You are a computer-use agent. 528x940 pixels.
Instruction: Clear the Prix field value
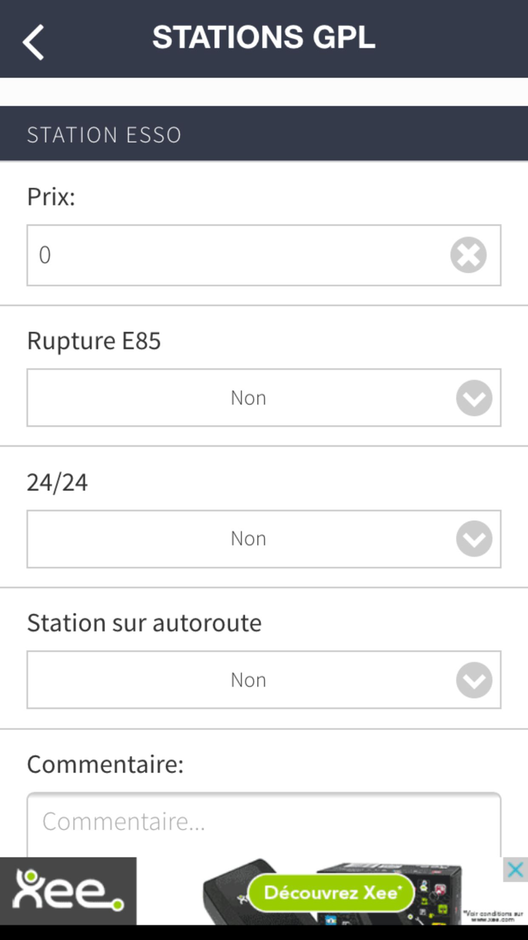468,255
